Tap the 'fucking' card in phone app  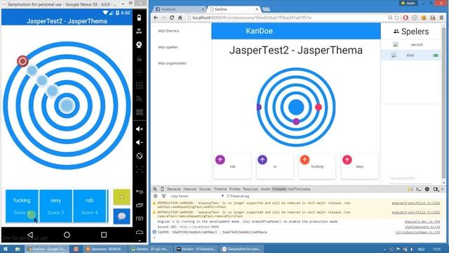[22, 206]
